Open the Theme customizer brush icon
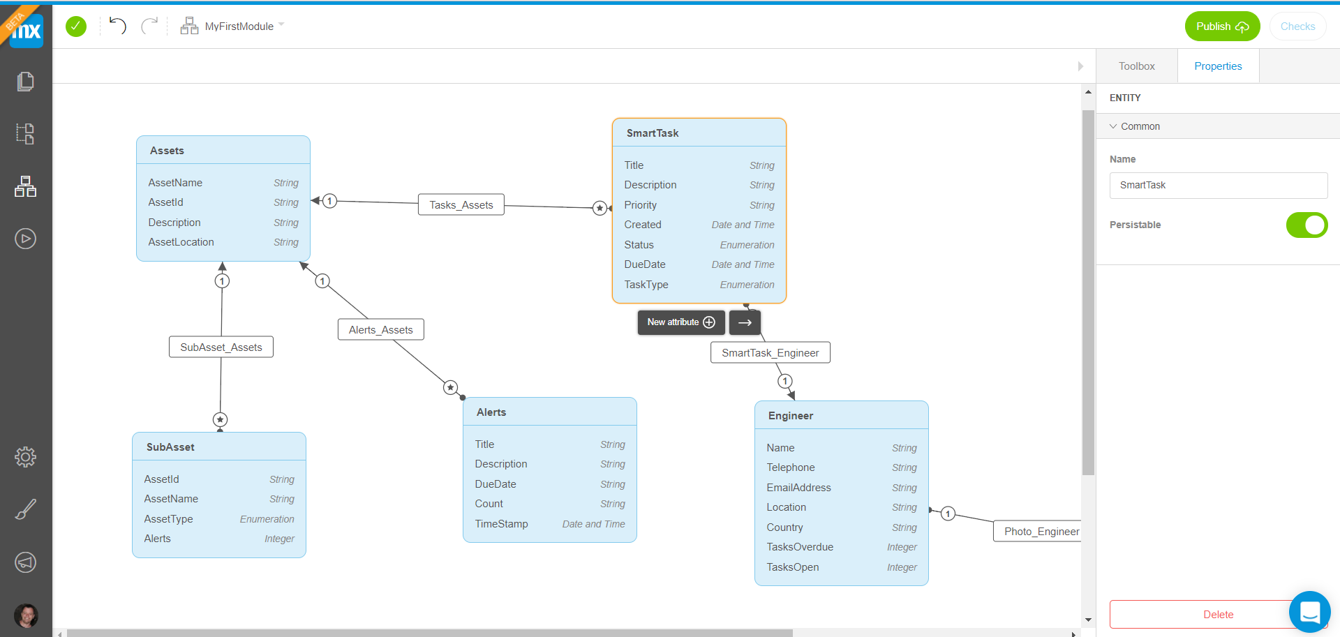Viewport: 1340px width, 637px height. 25,509
